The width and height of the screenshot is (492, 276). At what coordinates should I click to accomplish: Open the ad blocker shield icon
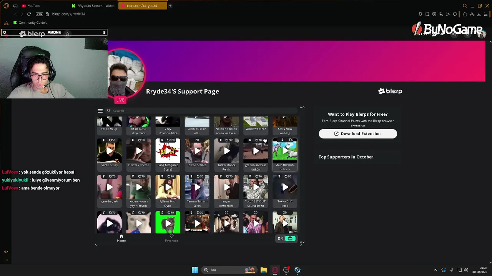(434, 14)
